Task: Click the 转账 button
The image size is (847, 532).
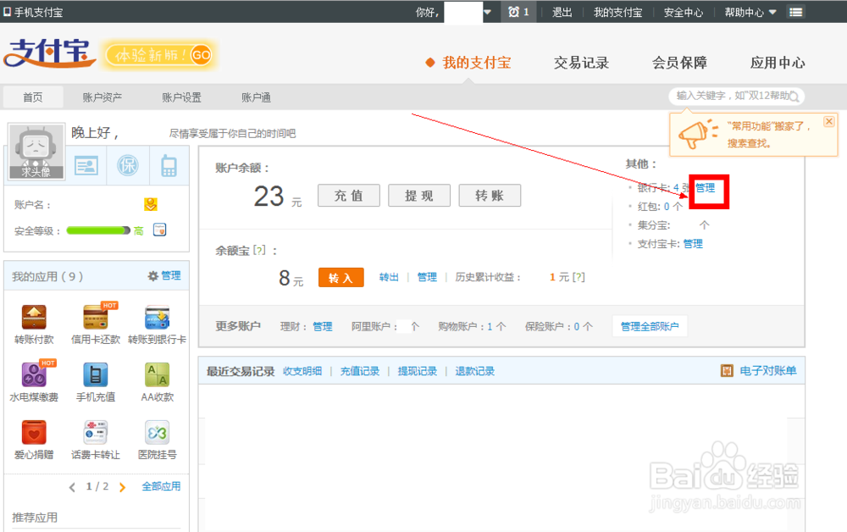Action: [490, 196]
